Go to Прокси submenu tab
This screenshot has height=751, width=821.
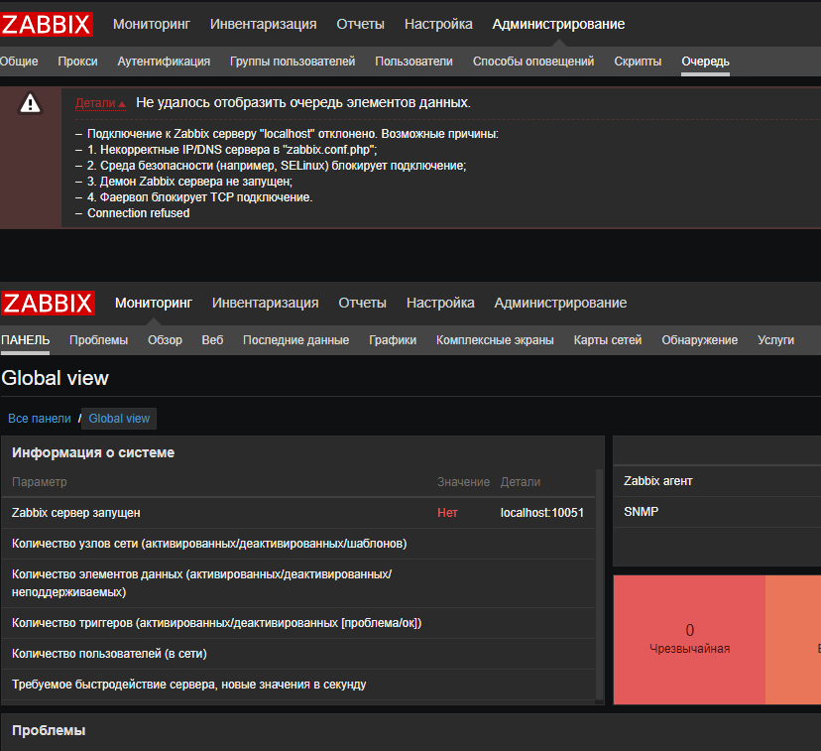pyautogui.click(x=77, y=62)
